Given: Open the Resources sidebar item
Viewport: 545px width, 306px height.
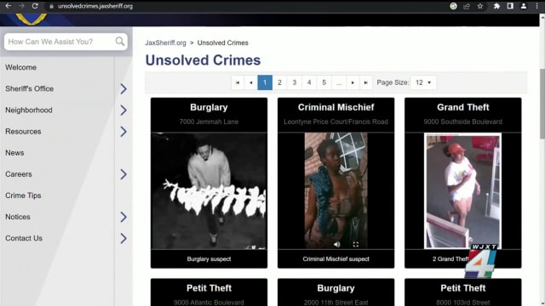Looking at the screenshot, I should coord(23,132).
